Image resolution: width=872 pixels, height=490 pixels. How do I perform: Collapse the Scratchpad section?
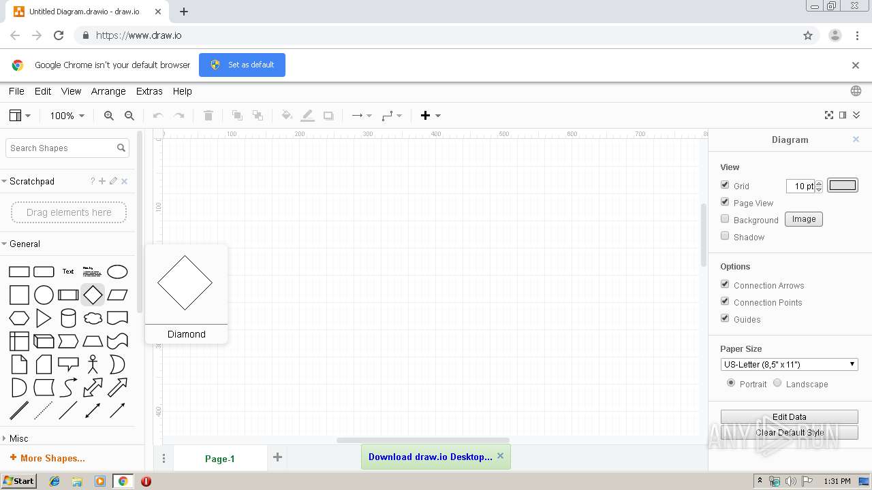tap(31, 181)
